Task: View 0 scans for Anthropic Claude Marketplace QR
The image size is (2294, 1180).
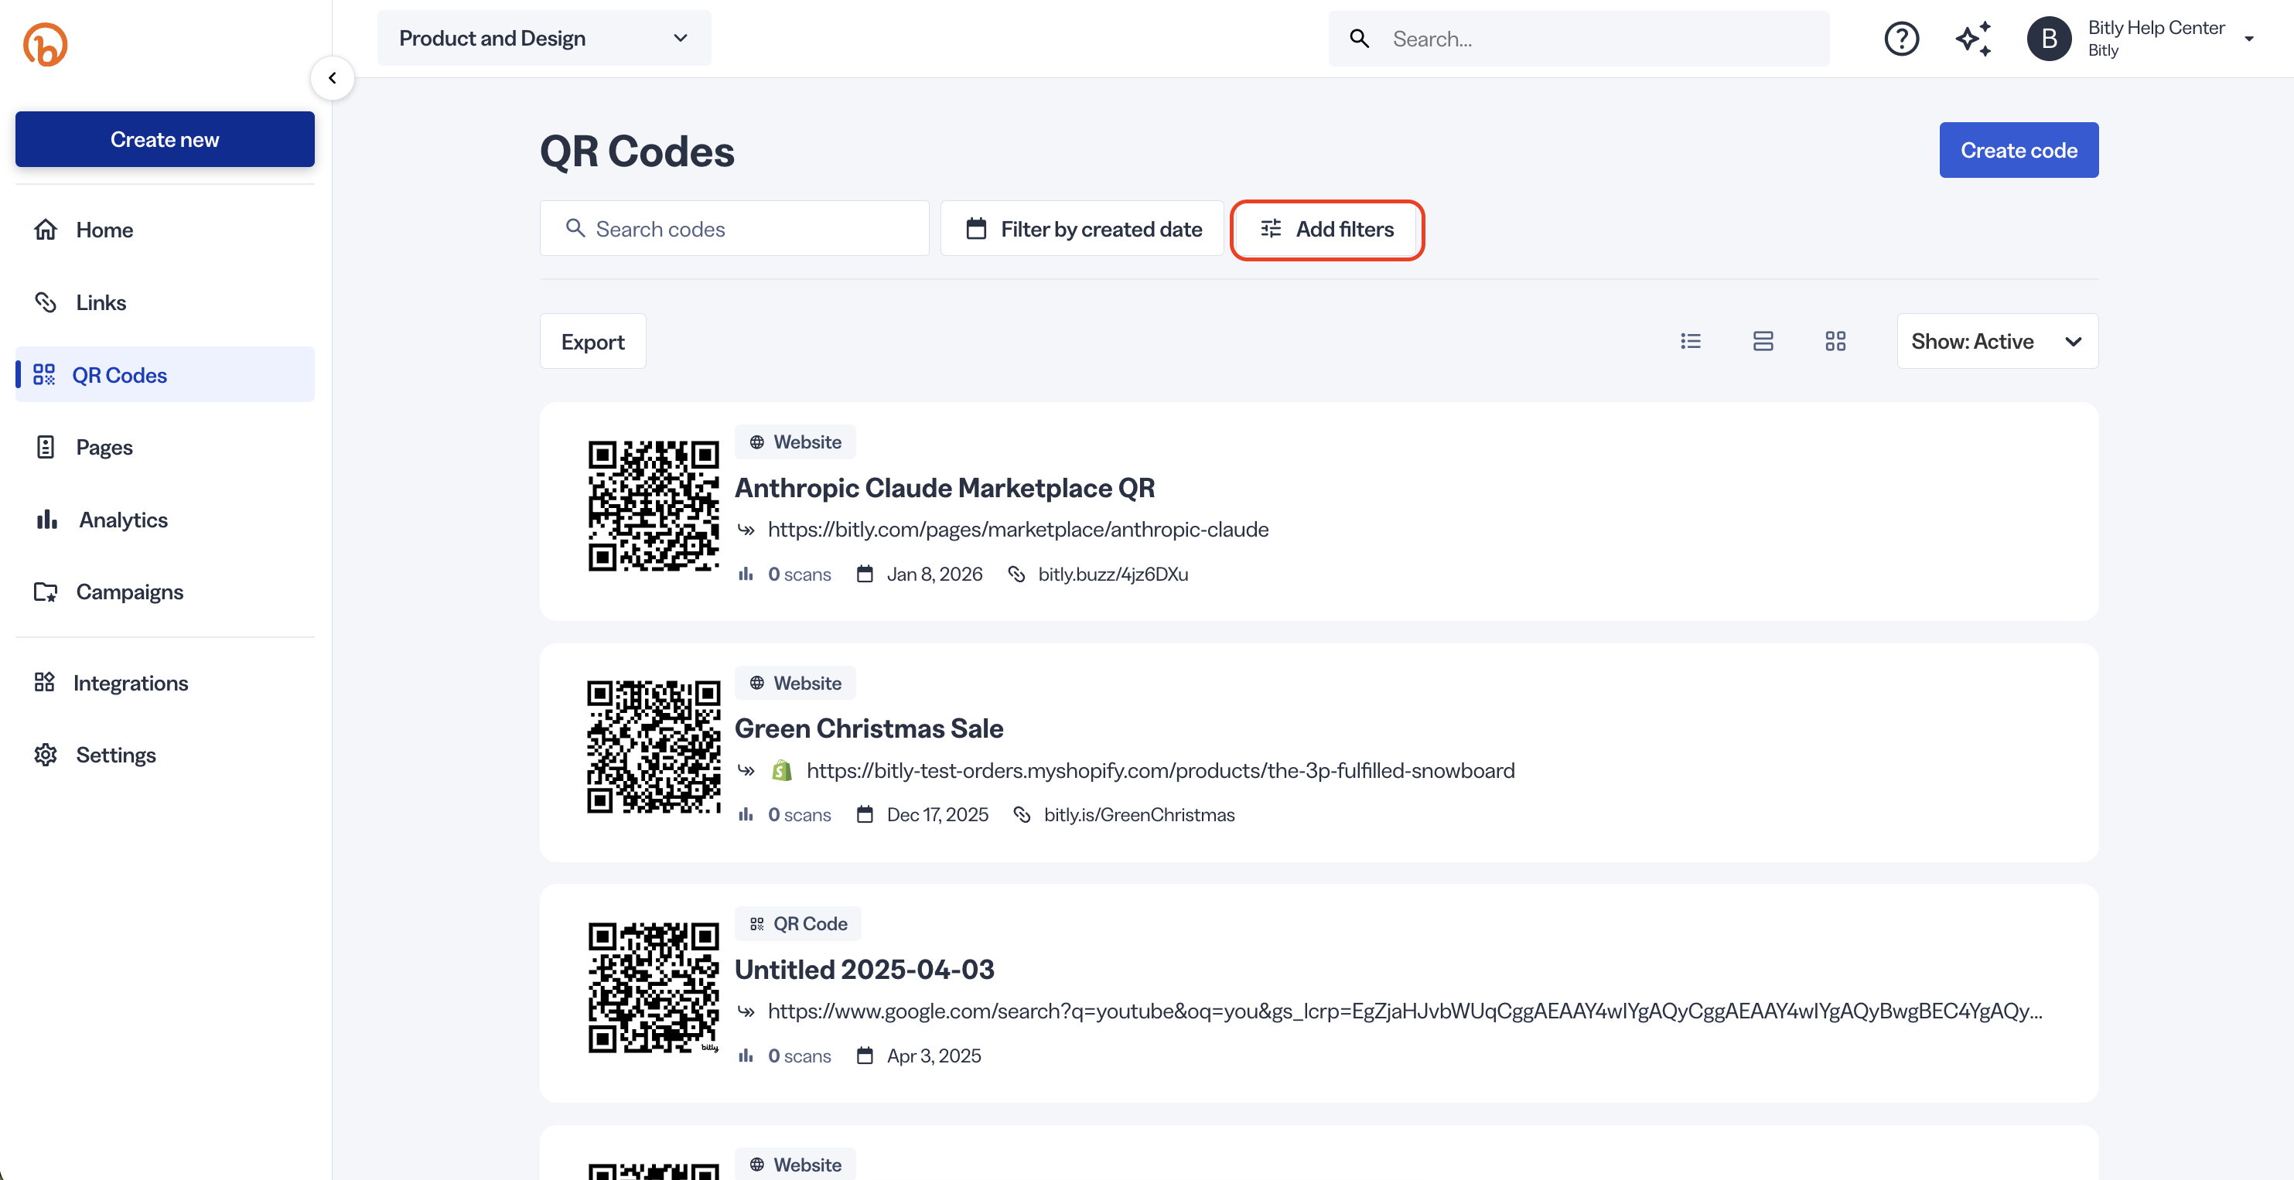Action: (x=786, y=575)
